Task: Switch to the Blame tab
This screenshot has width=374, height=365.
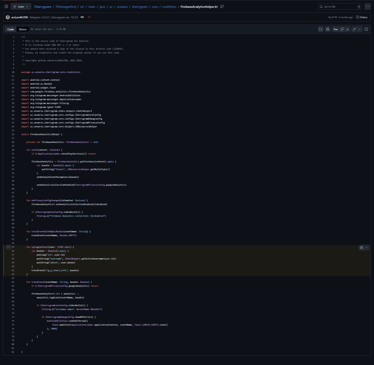Action: click(x=23, y=29)
